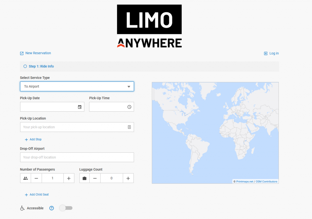312x219 pixels.
Task: Increase Number of Passengers with plus button
Action: point(69,178)
